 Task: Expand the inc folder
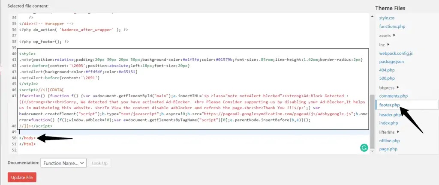(384, 45)
